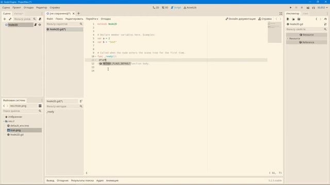Go to next script history arrow
This screenshot has height=185, width=330.
click(280, 19)
